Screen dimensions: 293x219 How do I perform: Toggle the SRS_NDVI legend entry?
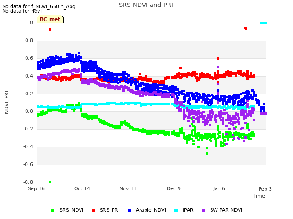(67, 210)
